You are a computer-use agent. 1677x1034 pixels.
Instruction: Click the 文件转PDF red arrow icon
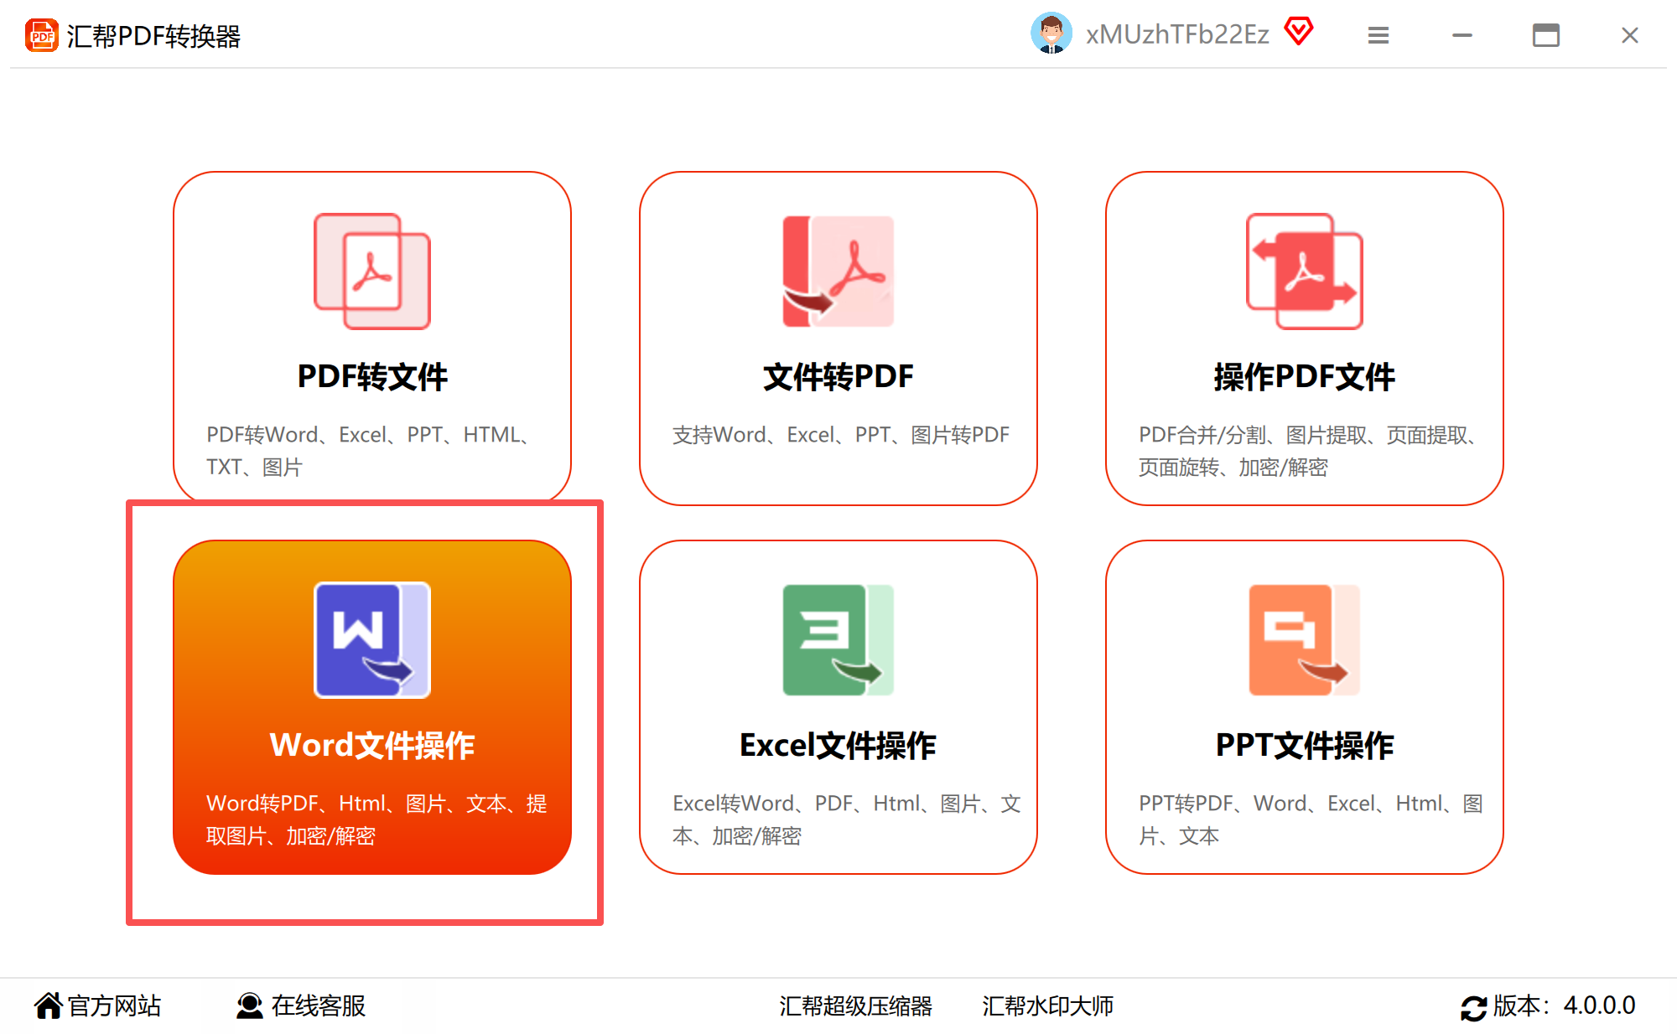[x=838, y=271]
